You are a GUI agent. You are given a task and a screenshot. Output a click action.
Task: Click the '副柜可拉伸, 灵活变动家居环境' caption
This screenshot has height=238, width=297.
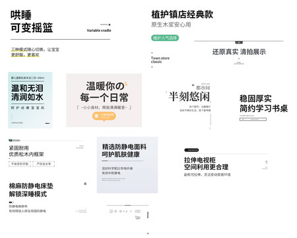[x=207, y=175]
